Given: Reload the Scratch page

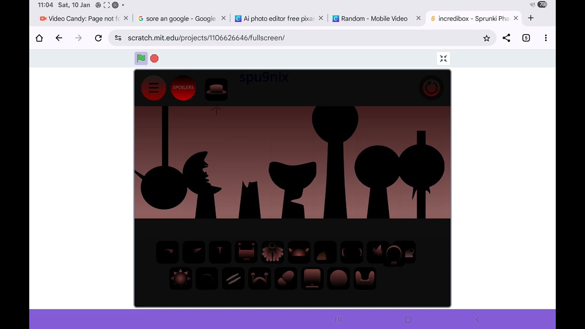Looking at the screenshot, I should 98,38.
